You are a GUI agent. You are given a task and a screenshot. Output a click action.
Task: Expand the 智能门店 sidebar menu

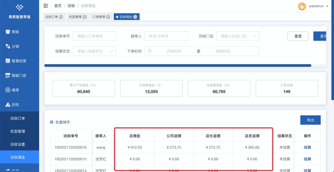pos(32,75)
